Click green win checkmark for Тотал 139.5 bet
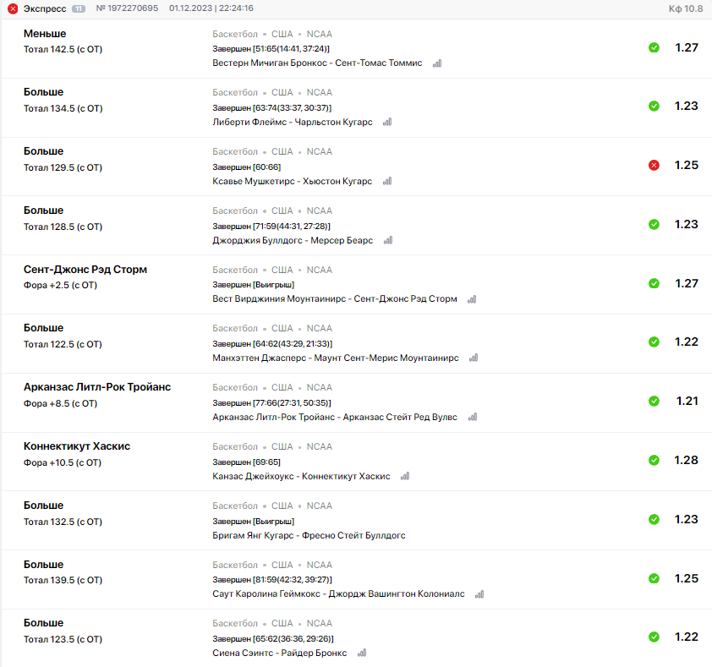Screen dimensions: 712x667 [x=654, y=578]
